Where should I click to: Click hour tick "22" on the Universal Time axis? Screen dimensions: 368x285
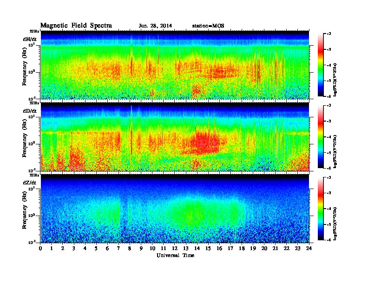(x=287, y=249)
